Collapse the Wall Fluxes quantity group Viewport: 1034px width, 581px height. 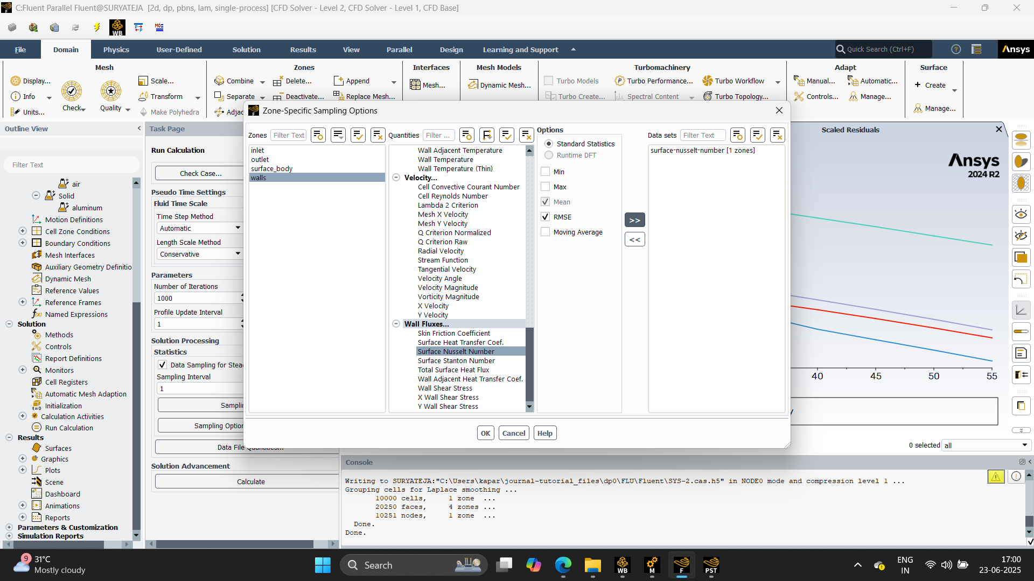tap(396, 324)
